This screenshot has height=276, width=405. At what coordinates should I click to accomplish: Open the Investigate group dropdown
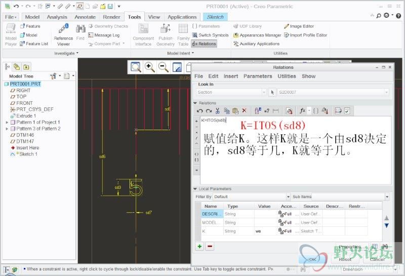pos(66,53)
